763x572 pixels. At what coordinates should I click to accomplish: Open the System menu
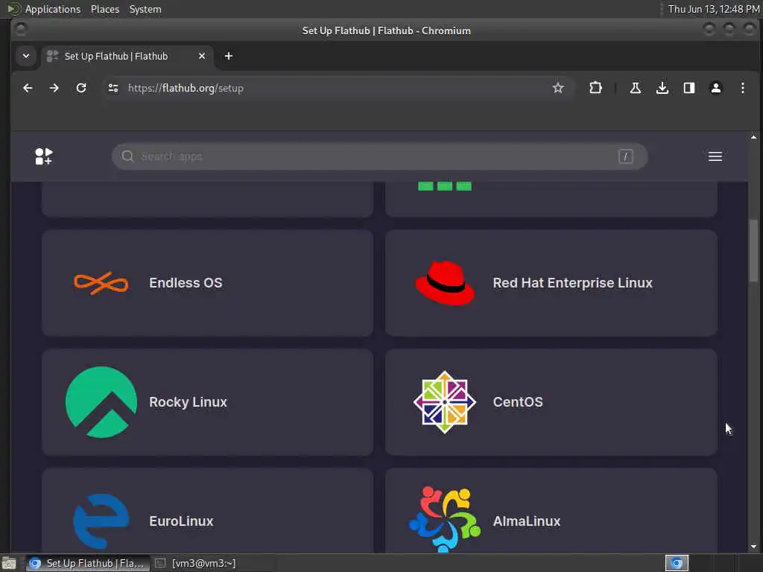145,9
